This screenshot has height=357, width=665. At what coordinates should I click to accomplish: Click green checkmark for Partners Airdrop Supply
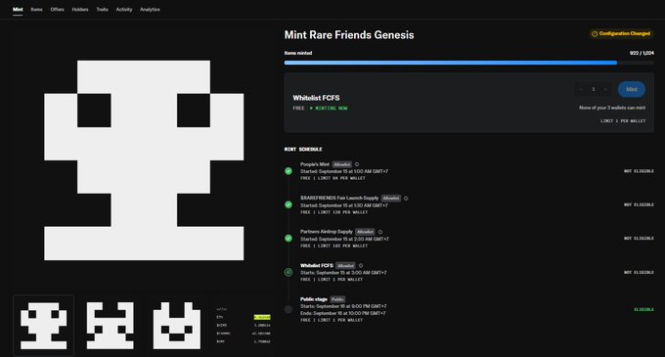[x=288, y=239]
